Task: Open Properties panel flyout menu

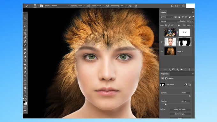Action: [x=193, y=74]
